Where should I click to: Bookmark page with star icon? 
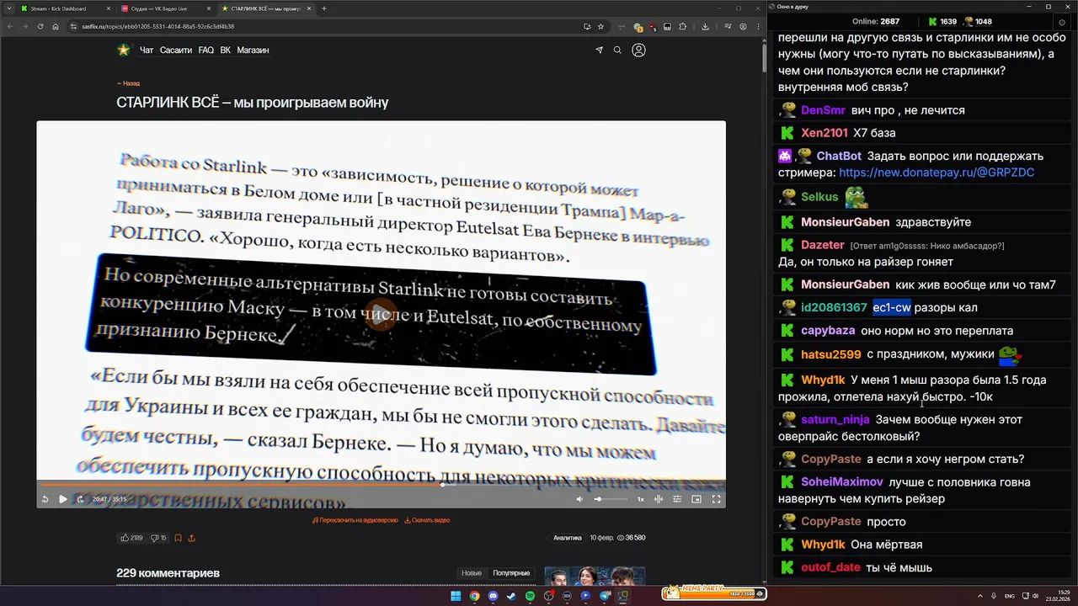pyautogui.click(x=600, y=26)
